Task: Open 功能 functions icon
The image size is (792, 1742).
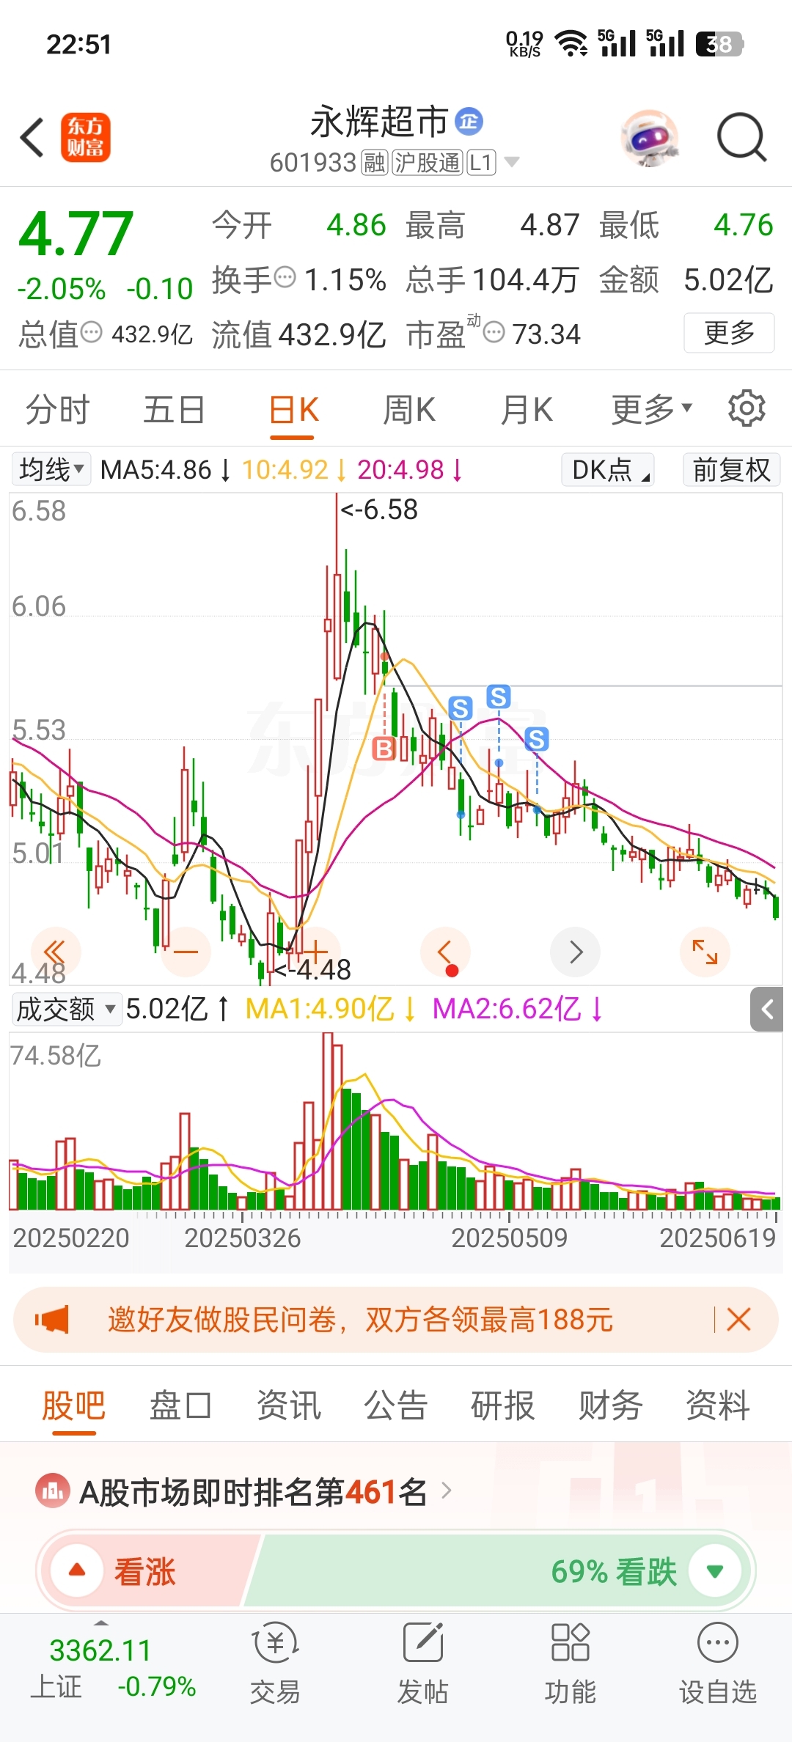Action: point(571,1663)
